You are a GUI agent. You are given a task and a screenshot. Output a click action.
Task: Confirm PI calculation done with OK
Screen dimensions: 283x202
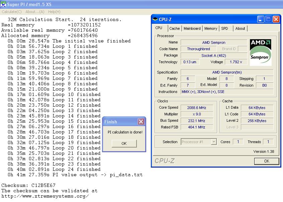click(124, 143)
